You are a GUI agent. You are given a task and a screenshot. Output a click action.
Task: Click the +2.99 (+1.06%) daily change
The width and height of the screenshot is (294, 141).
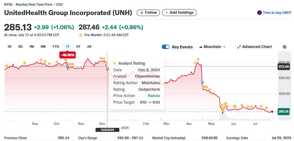click(54, 27)
